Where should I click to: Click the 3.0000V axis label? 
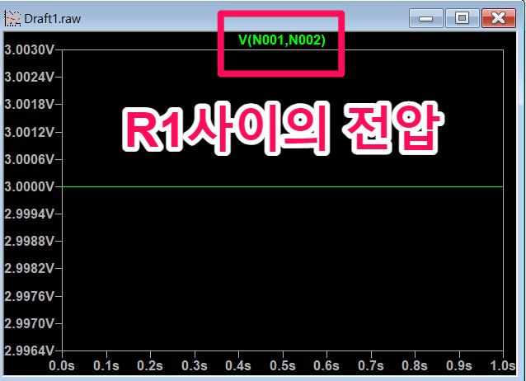[x=29, y=186]
